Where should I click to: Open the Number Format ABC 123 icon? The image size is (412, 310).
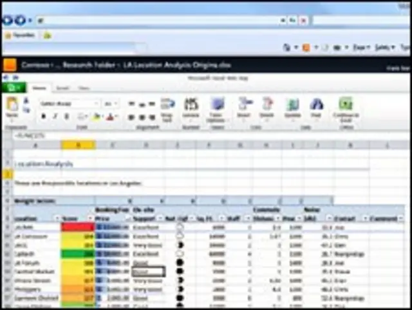coord(191,104)
